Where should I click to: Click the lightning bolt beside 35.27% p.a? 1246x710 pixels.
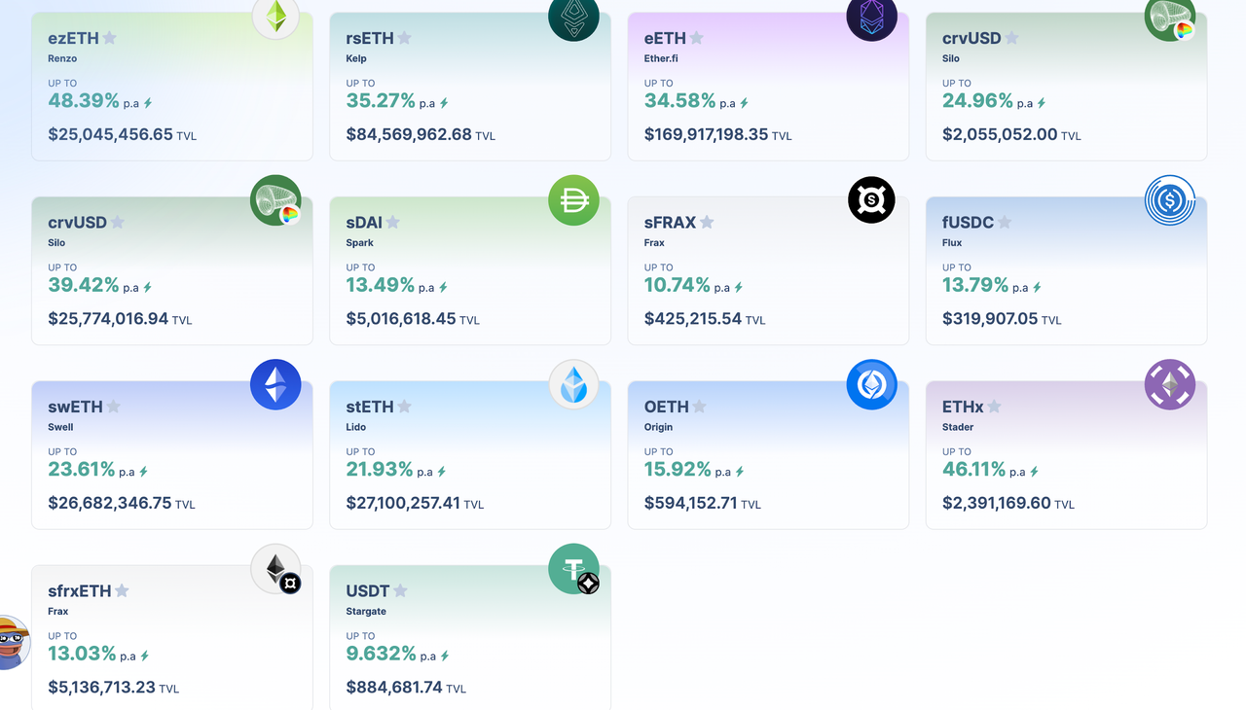click(x=444, y=103)
